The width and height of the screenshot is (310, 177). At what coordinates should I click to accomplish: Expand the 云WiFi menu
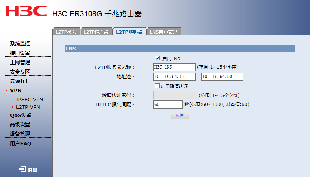pyautogui.click(x=19, y=81)
